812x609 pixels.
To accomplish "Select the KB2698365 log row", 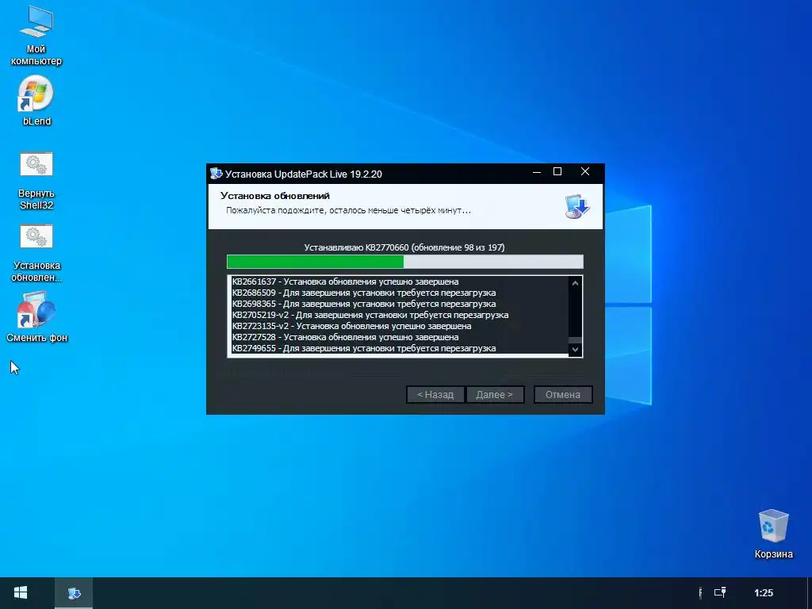I will pos(364,304).
